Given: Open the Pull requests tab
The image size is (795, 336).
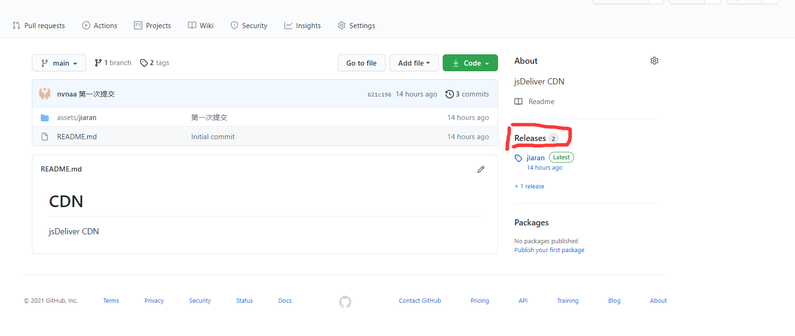Looking at the screenshot, I should (39, 25).
